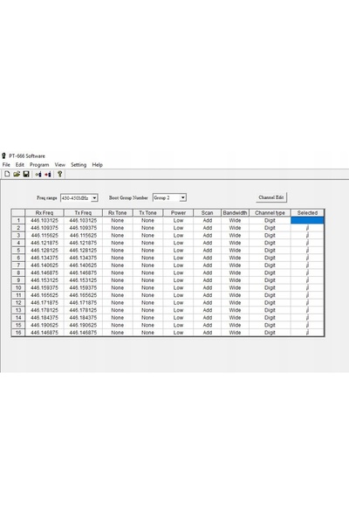
Task: Open the Program menu
Action: click(39, 165)
